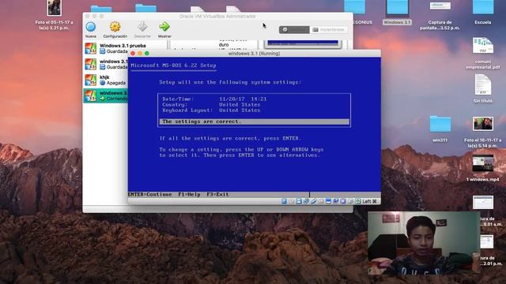Image resolution: width=506 pixels, height=284 pixels.
Task: Open Configuración gear in VirtualBox toolbar
Action: 115,27
